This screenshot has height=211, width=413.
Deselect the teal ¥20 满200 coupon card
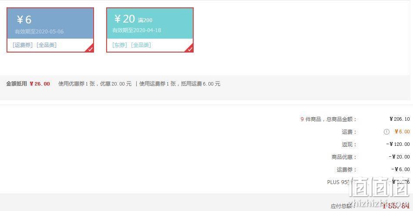150,30
